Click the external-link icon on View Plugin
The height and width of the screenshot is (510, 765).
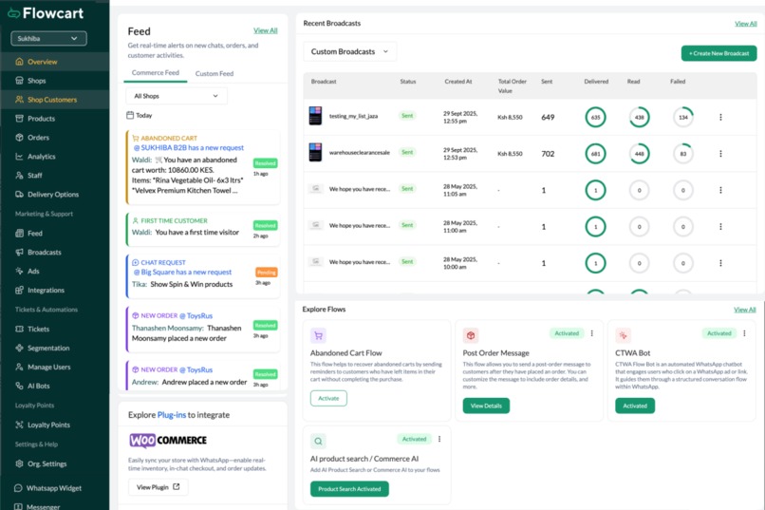coord(177,486)
